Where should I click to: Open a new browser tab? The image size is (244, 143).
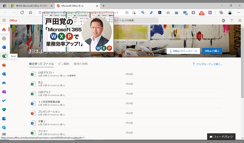(104, 6)
